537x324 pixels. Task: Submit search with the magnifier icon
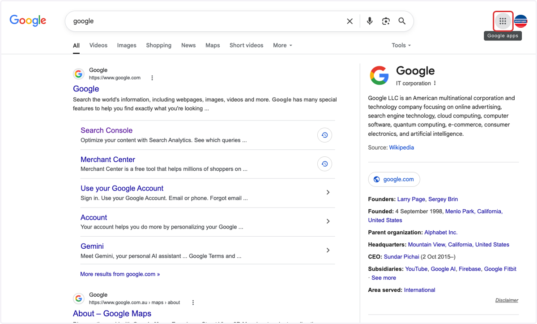pyautogui.click(x=402, y=21)
